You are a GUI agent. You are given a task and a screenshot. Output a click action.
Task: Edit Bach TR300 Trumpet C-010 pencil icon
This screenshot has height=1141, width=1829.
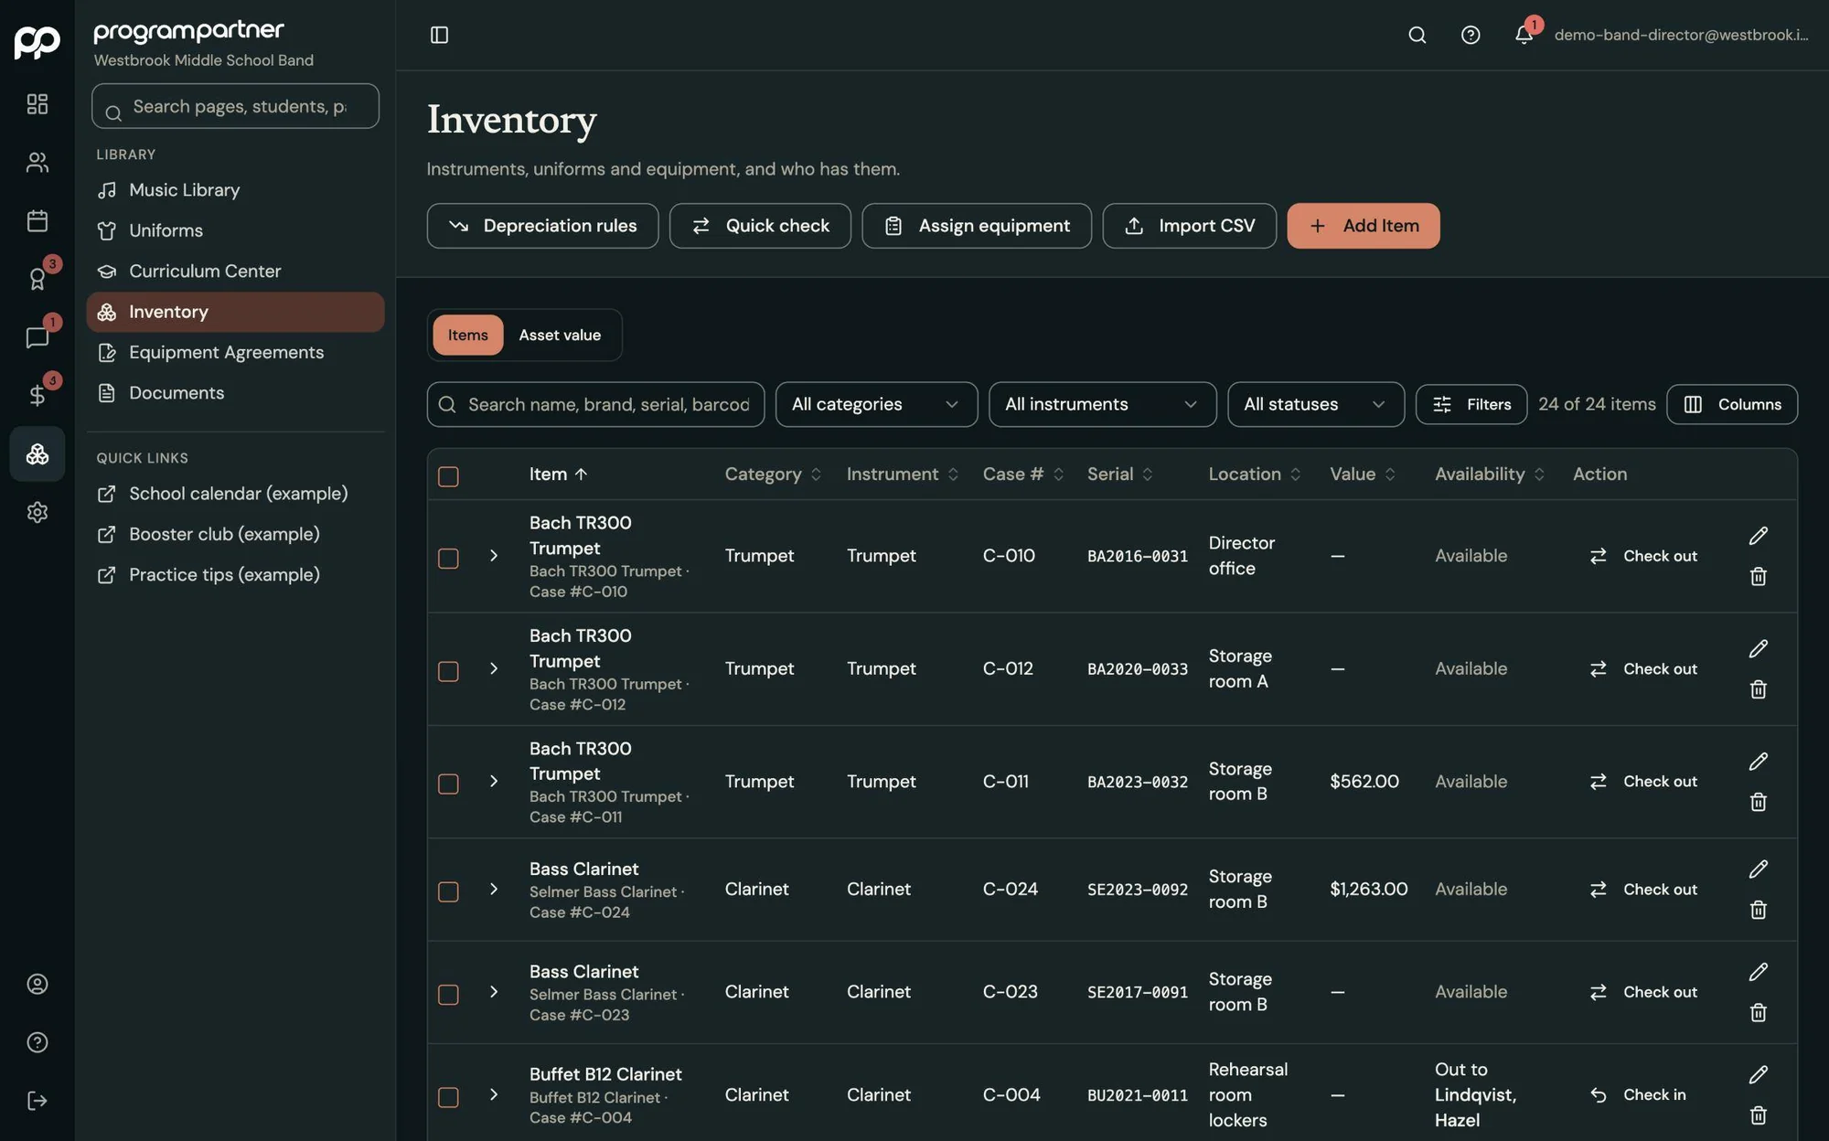coord(1758,536)
